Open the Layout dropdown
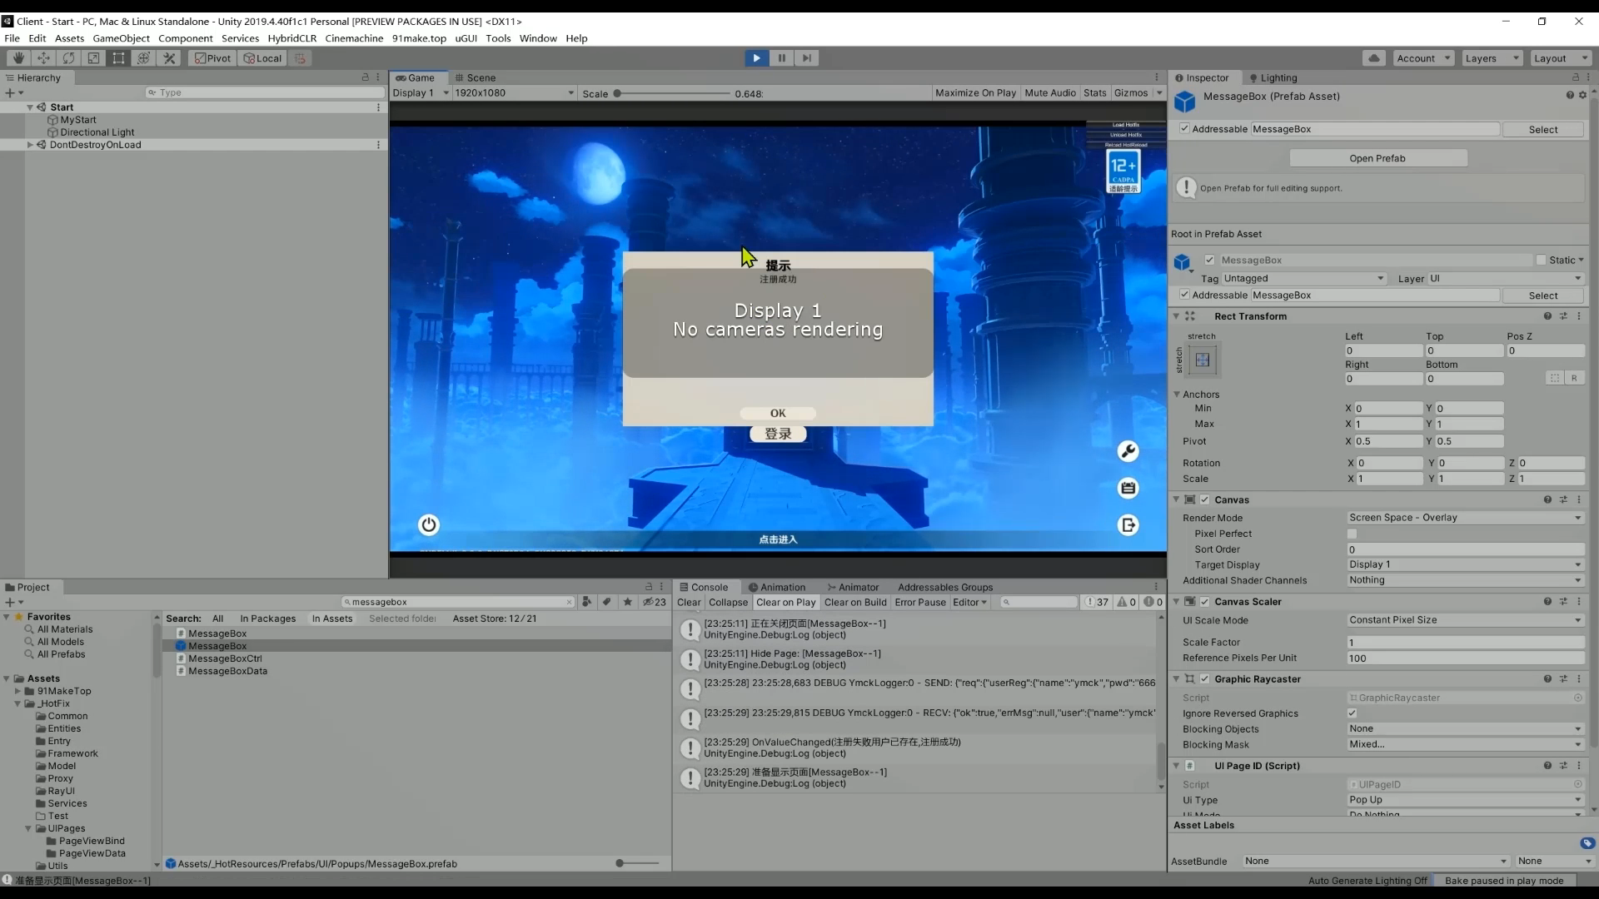This screenshot has height=899, width=1599. 1562,58
